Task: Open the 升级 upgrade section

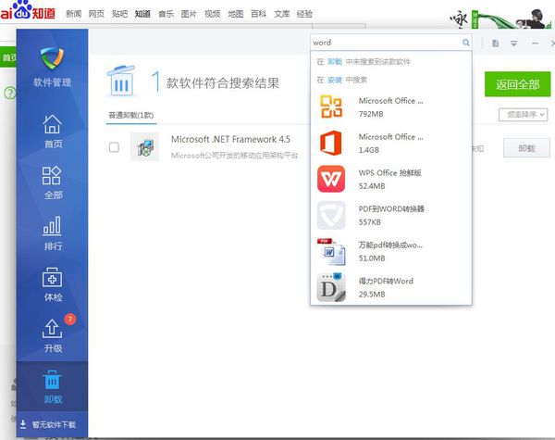Action: [x=53, y=335]
